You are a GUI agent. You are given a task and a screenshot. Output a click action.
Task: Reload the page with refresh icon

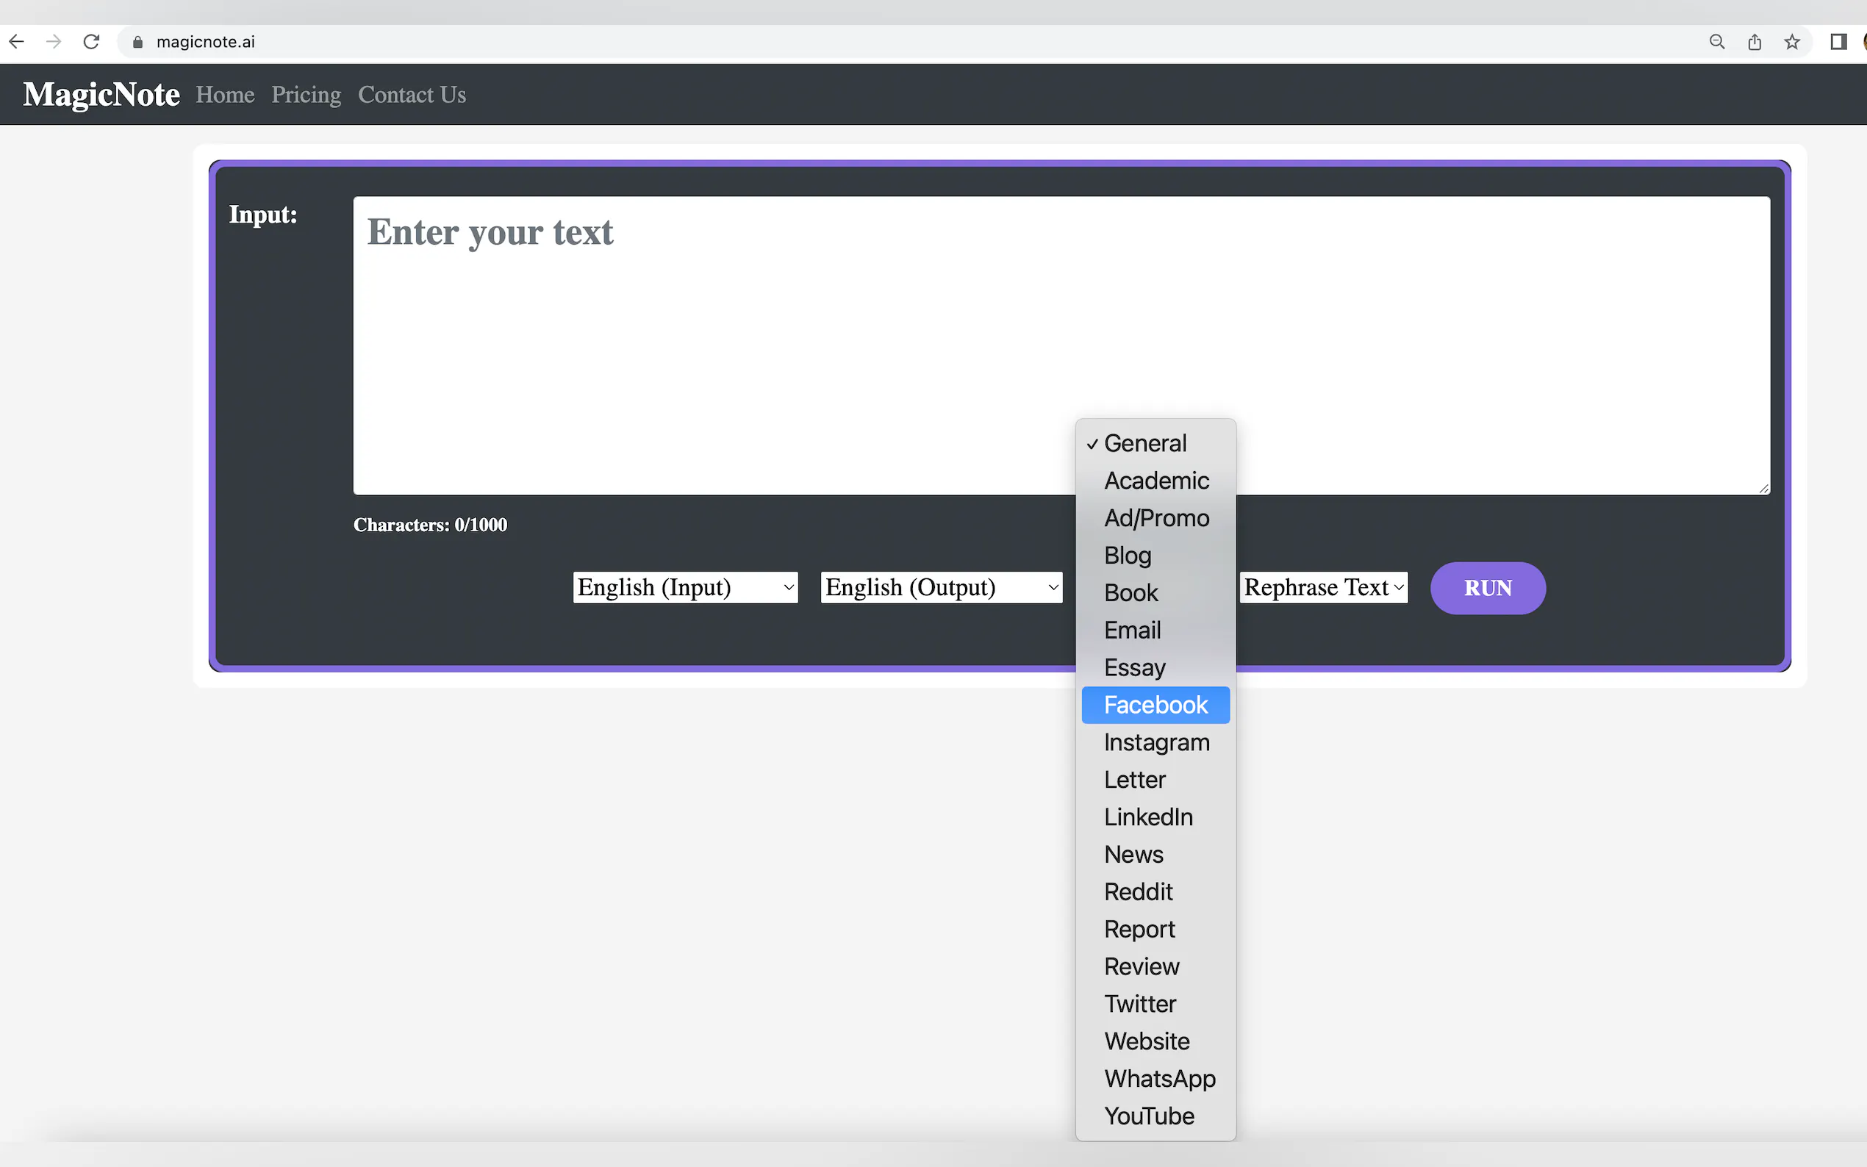pyautogui.click(x=91, y=42)
